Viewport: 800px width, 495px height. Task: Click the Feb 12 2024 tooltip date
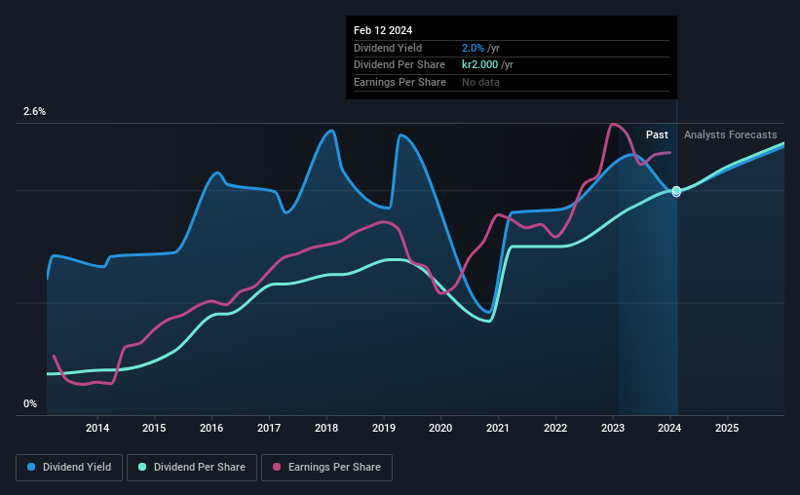pyautogui.click(x=383, y=30)
